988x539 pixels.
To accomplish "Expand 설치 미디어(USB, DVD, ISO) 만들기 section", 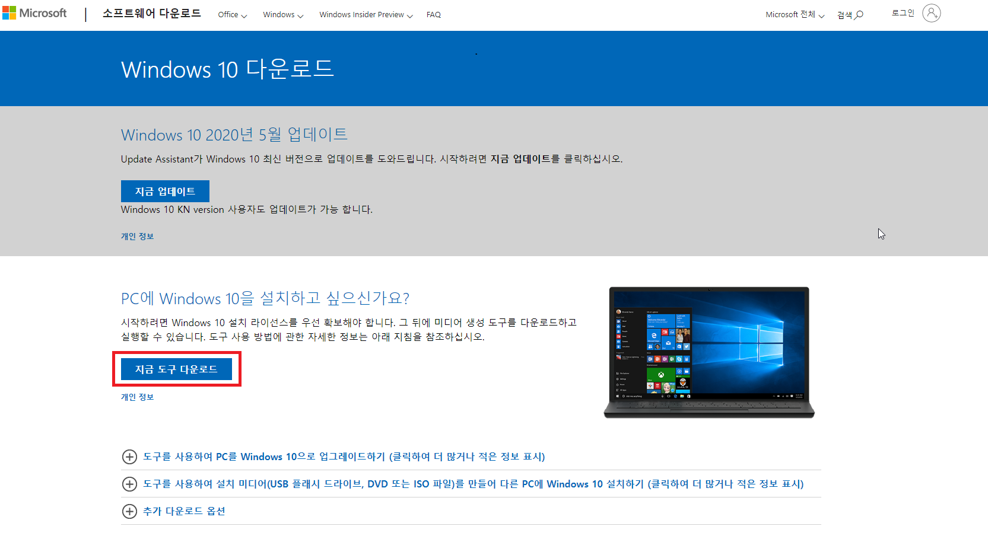I will click(474, 484).
